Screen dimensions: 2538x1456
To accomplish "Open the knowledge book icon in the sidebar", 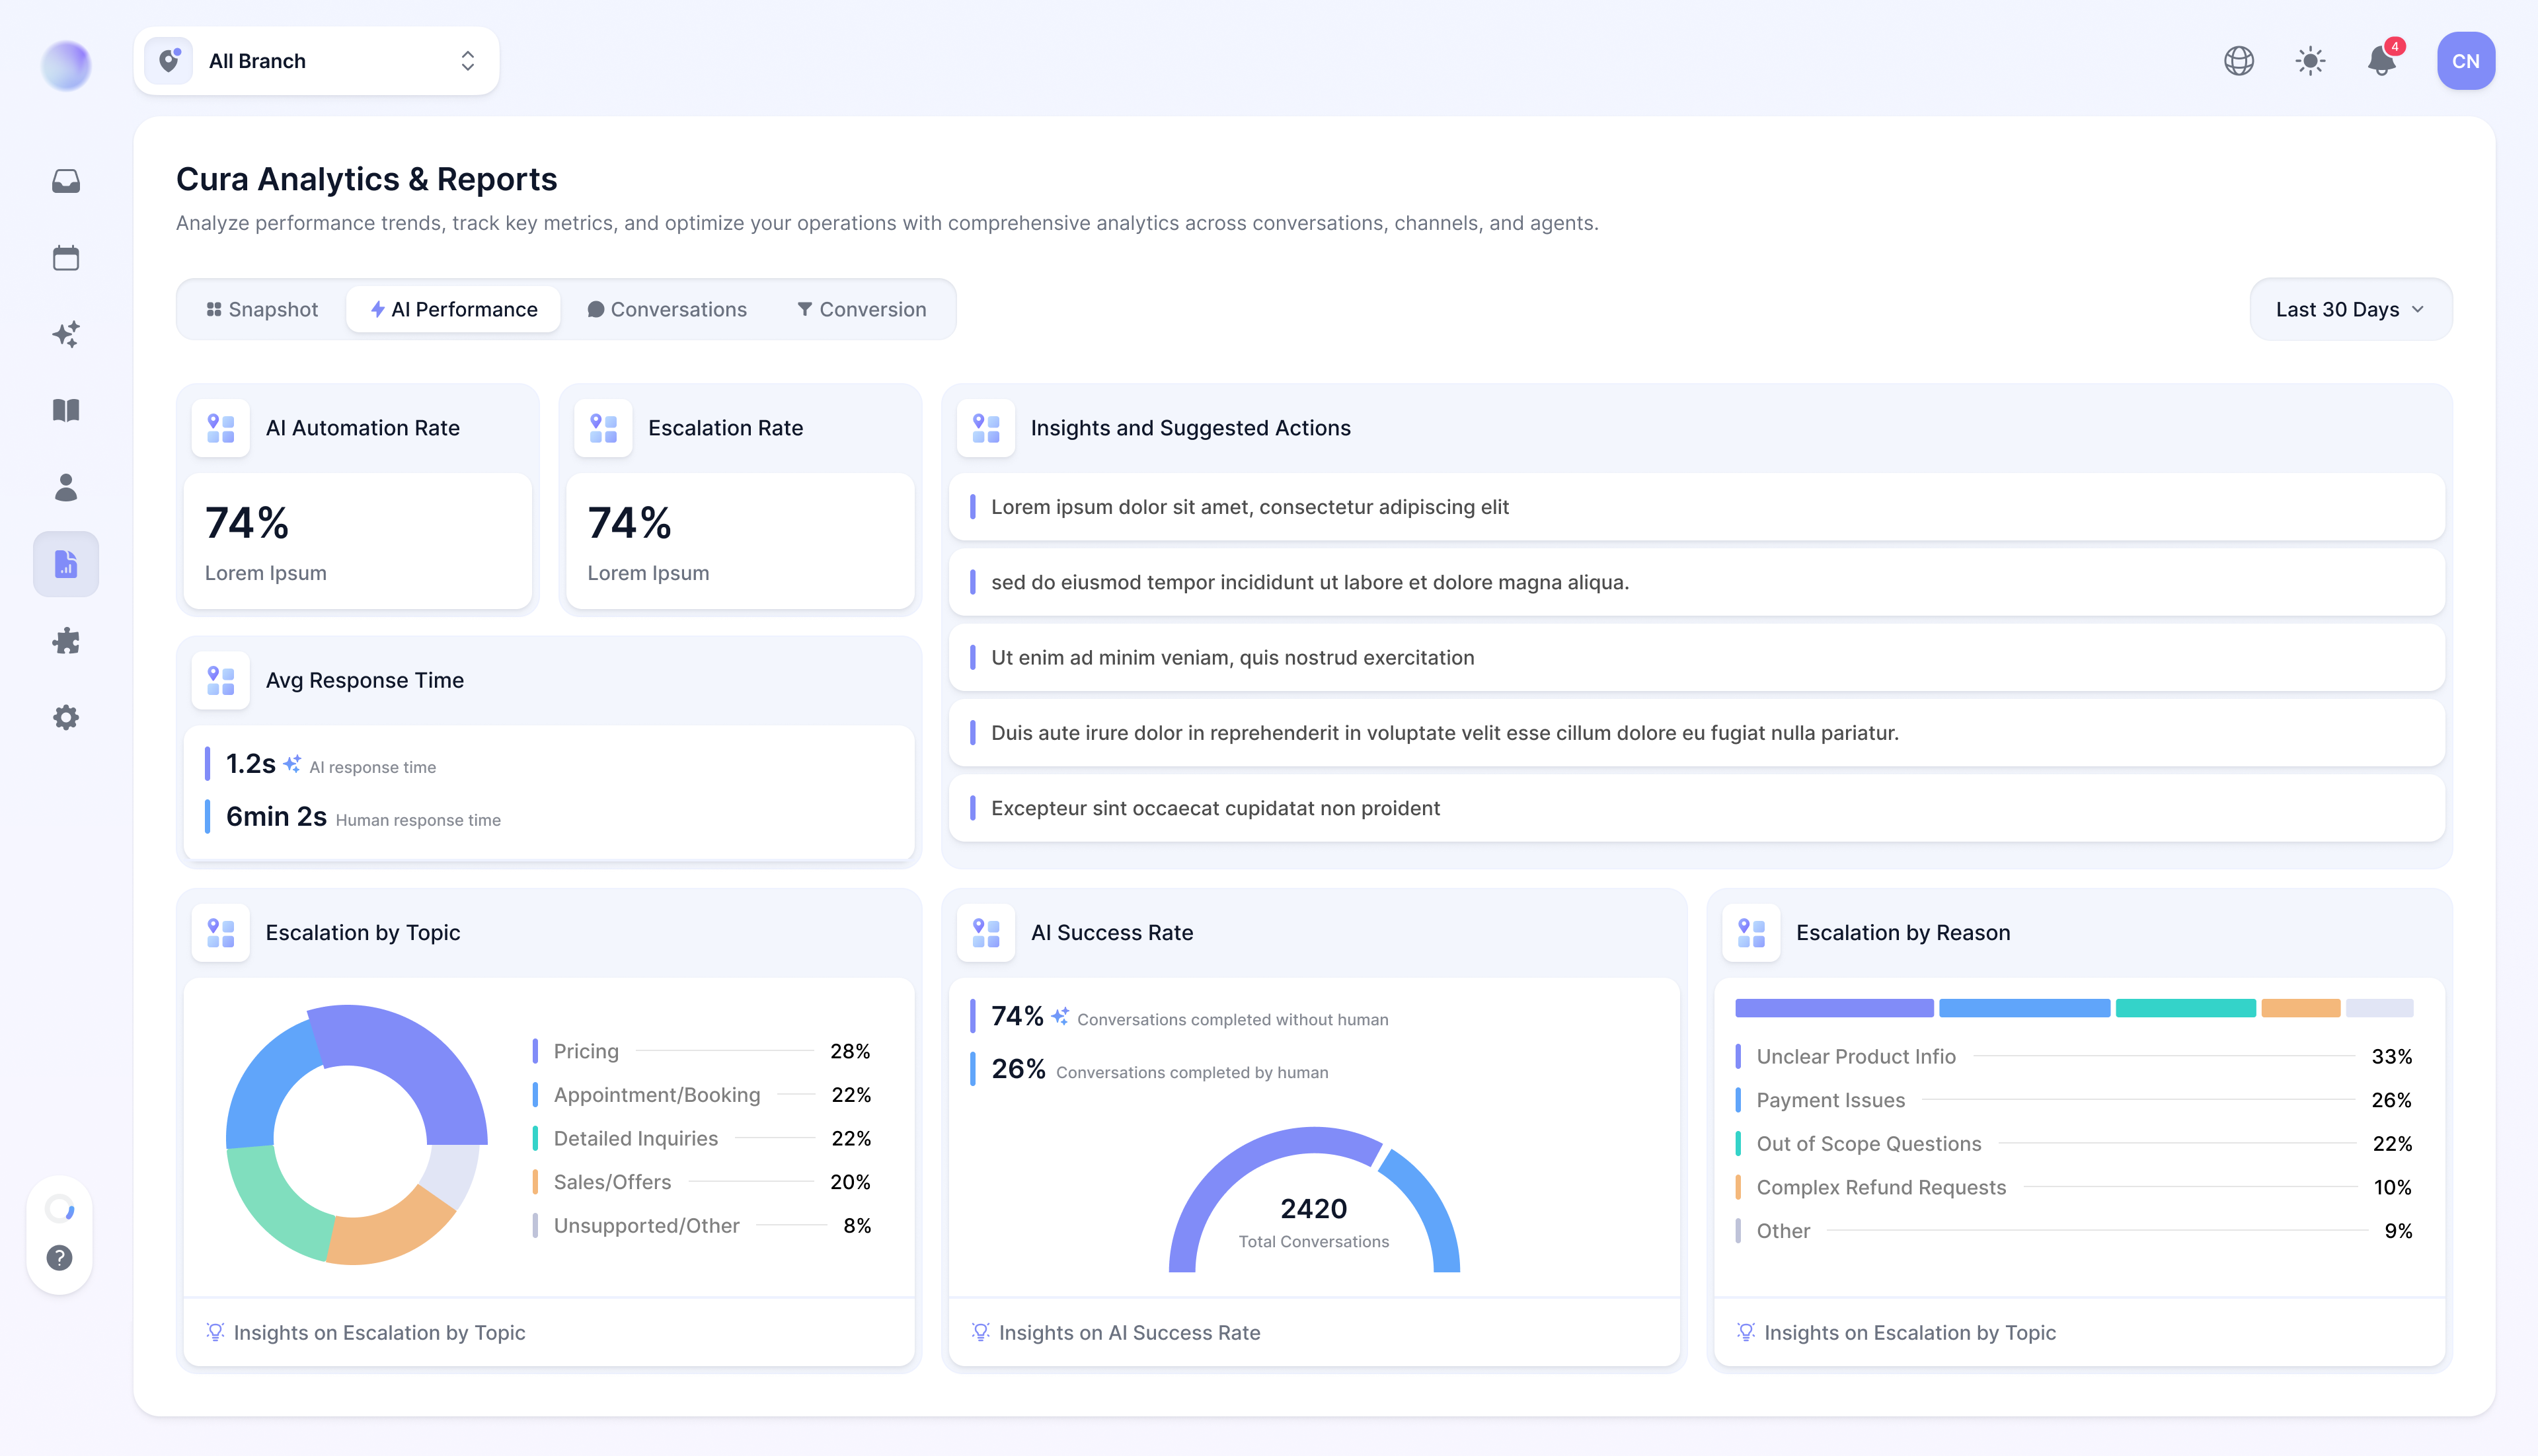I will tap(66, 410).
